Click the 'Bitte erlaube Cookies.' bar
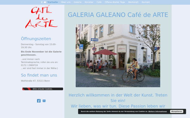 point(42,89)
